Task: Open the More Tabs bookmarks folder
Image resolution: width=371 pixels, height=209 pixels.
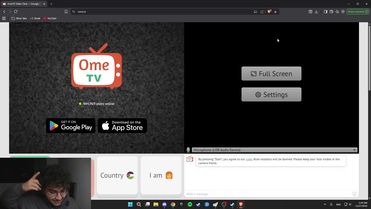Action: tap(19, 18)
